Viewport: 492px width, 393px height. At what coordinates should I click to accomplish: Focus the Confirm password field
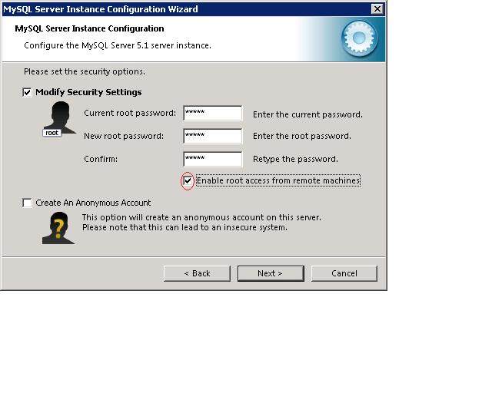213,159
